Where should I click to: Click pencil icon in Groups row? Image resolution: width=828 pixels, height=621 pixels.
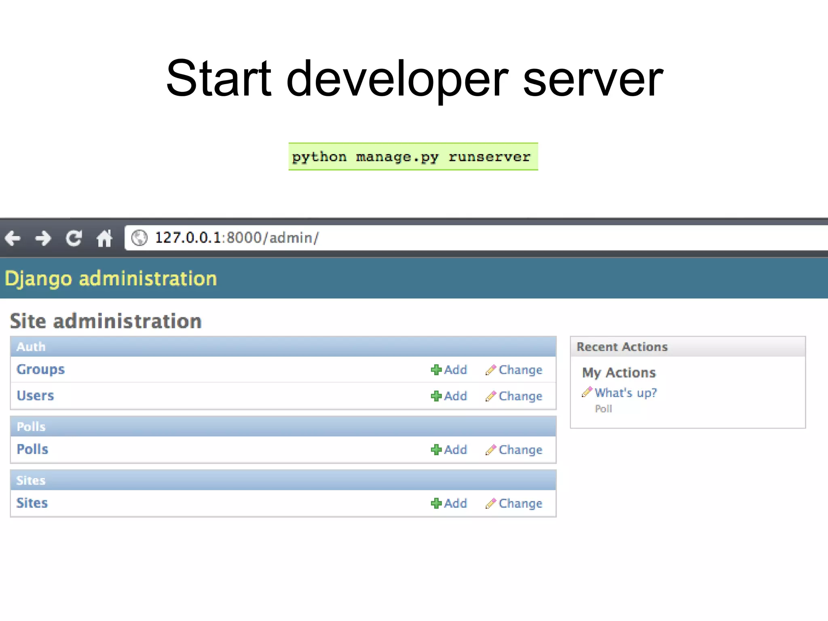[x=491, y=370]
